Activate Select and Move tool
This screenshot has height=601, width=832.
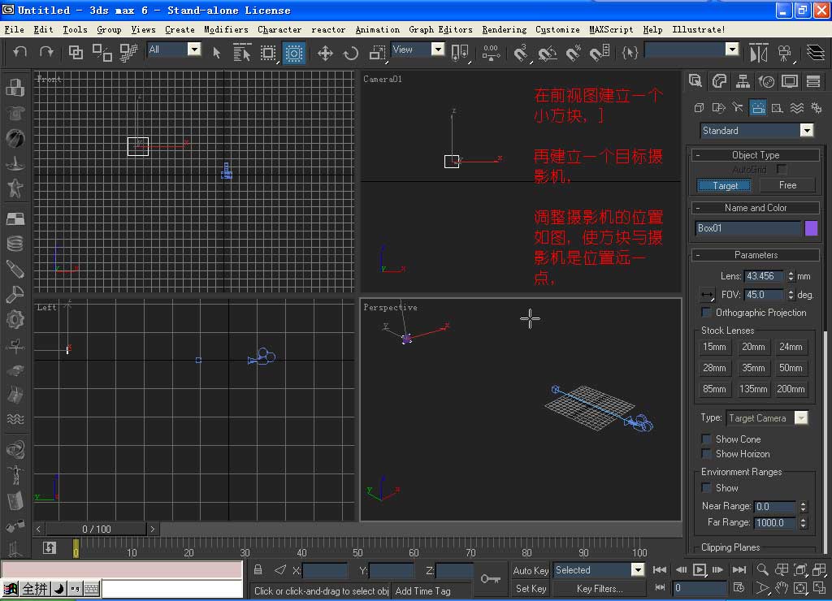pyautogui.click(x=325, y=53)
